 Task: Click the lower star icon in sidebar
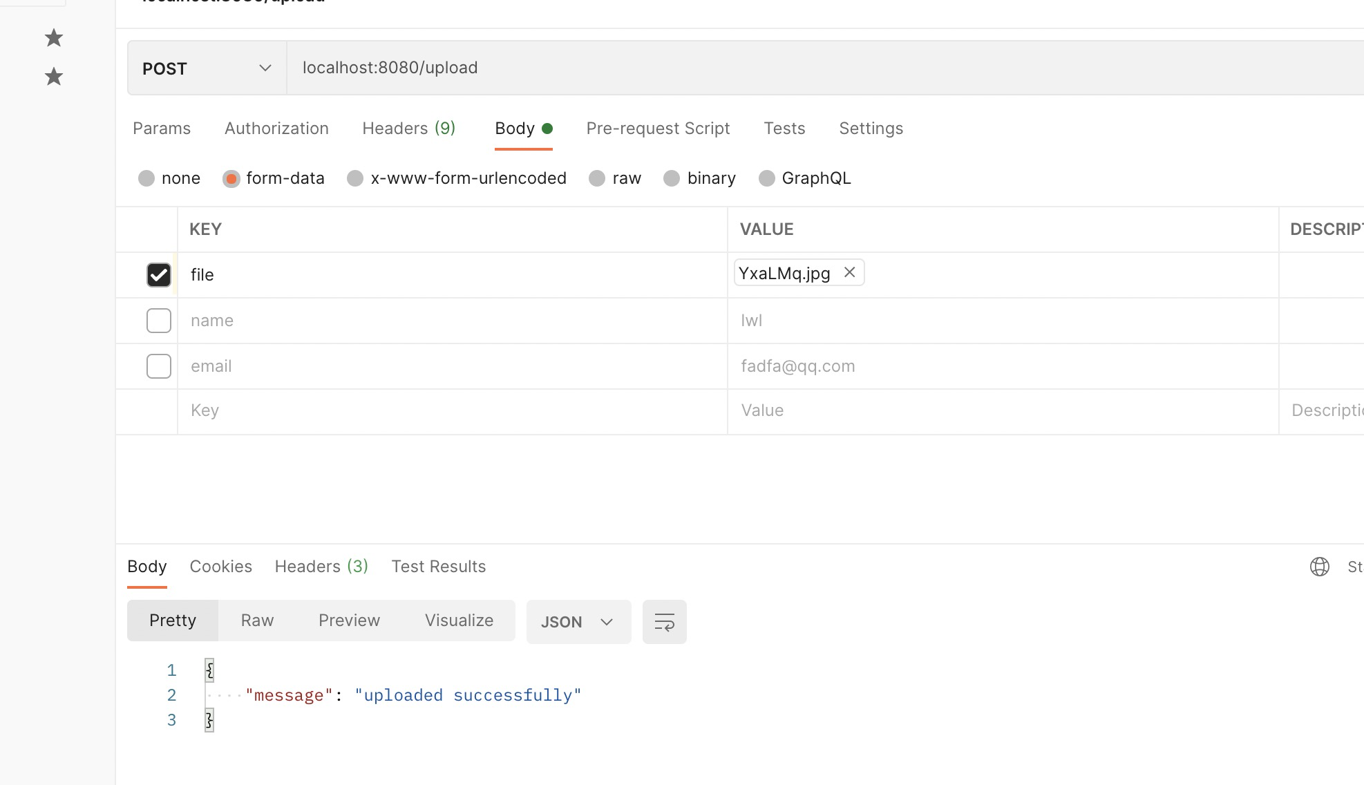[x=54, y=77]
